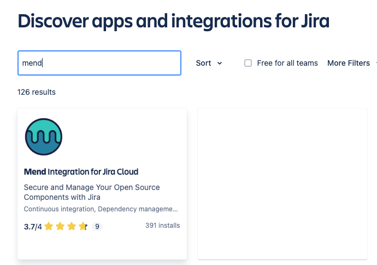Click the Discover apps and integrations heading

(x=173, y=21)
